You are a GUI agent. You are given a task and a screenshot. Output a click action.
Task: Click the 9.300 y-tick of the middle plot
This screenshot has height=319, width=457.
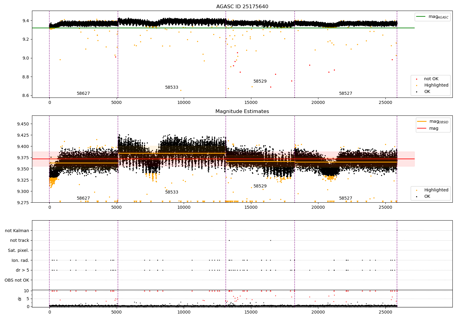(23, 191)
